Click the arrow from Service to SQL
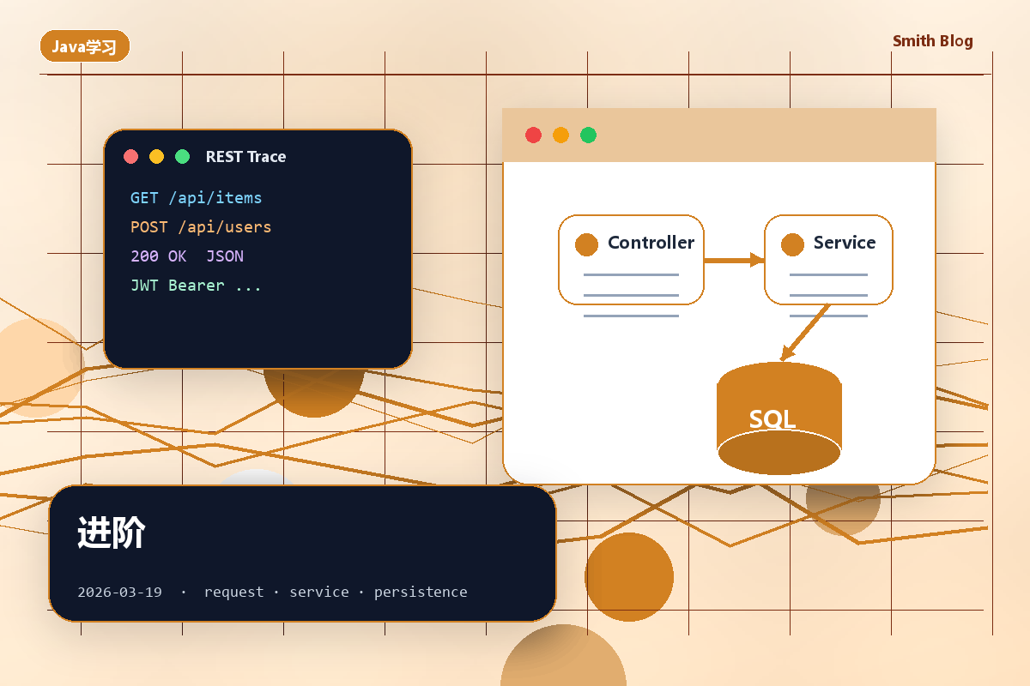The height and width of the screenshot is (686, 1030). tap(805, 333)
